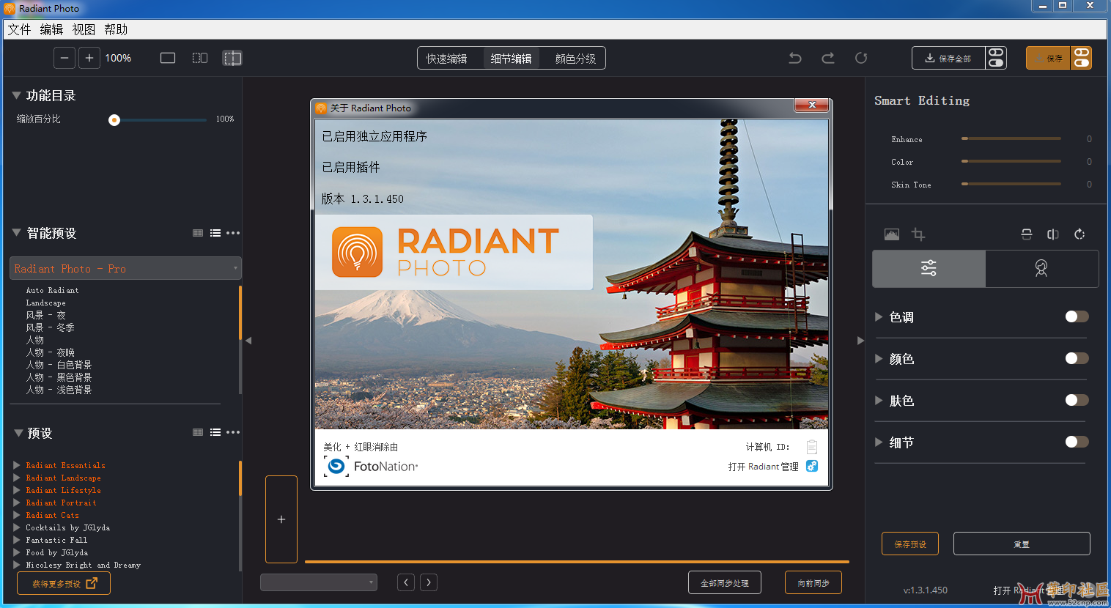Click the zoom out minus button
The image size is (1111, 608).
[64, 58]
